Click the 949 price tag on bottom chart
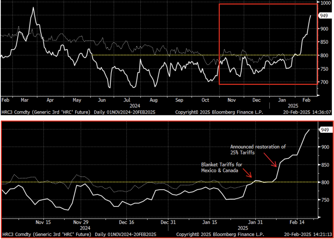 click(x=324, y=130)
